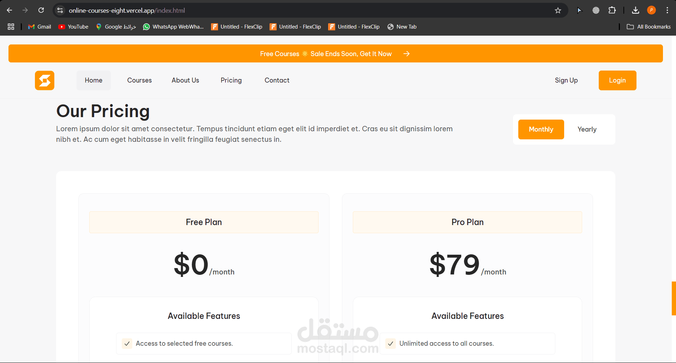Bookmark this page with the star icon
Viewport: 676px width, 363px height.
[x=558, y=11]
